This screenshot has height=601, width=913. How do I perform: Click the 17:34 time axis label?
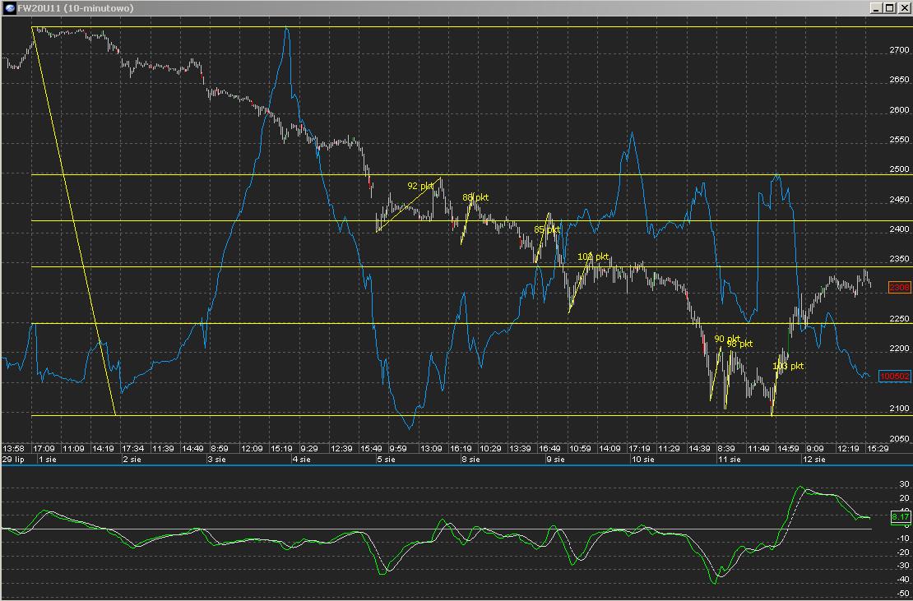132,449
